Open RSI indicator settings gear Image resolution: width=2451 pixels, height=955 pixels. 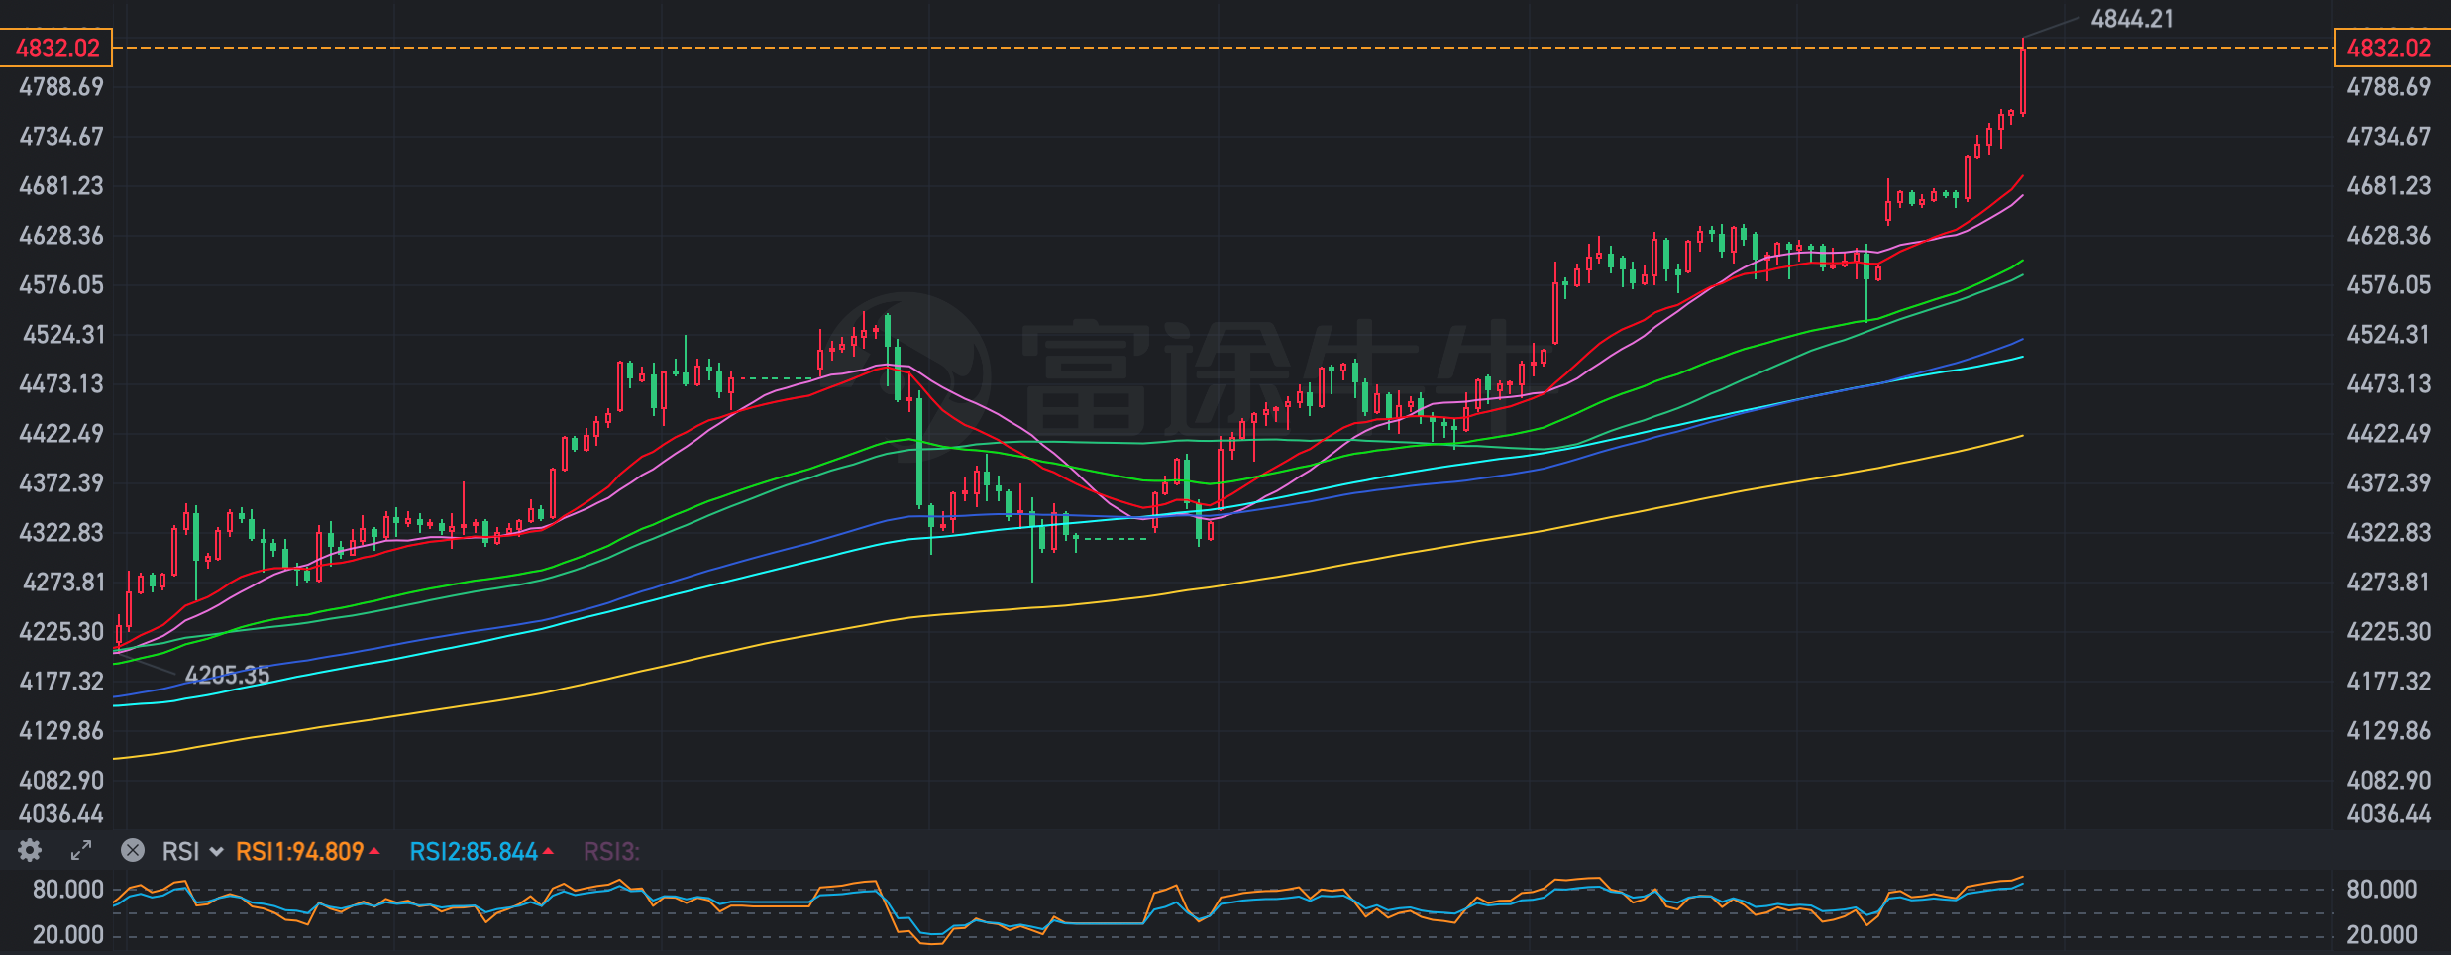point(30,851)
